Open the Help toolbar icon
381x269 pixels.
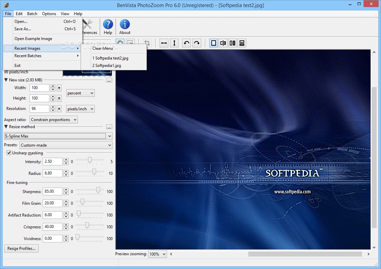(x=108, y=27)
